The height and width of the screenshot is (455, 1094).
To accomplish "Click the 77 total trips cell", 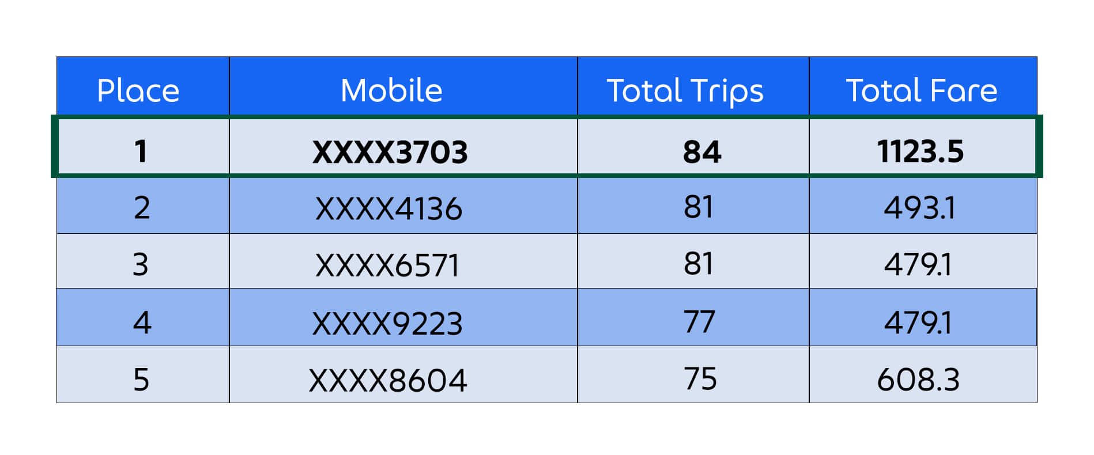I will (693, 317).
